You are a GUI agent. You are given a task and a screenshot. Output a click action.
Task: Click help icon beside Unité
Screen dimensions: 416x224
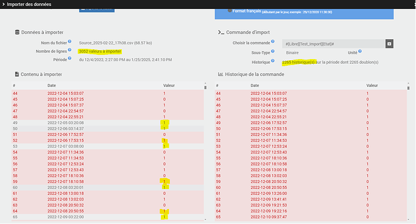coord(360,51)
